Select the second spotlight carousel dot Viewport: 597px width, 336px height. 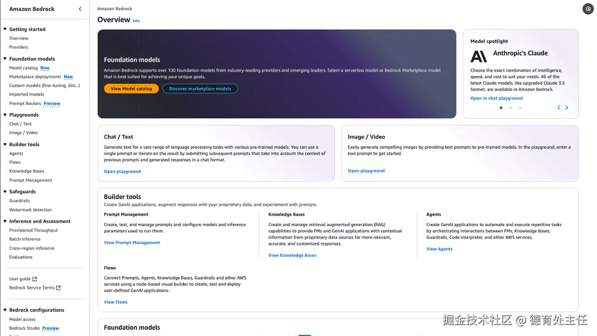pyautogui.click(x=511, y=108)
